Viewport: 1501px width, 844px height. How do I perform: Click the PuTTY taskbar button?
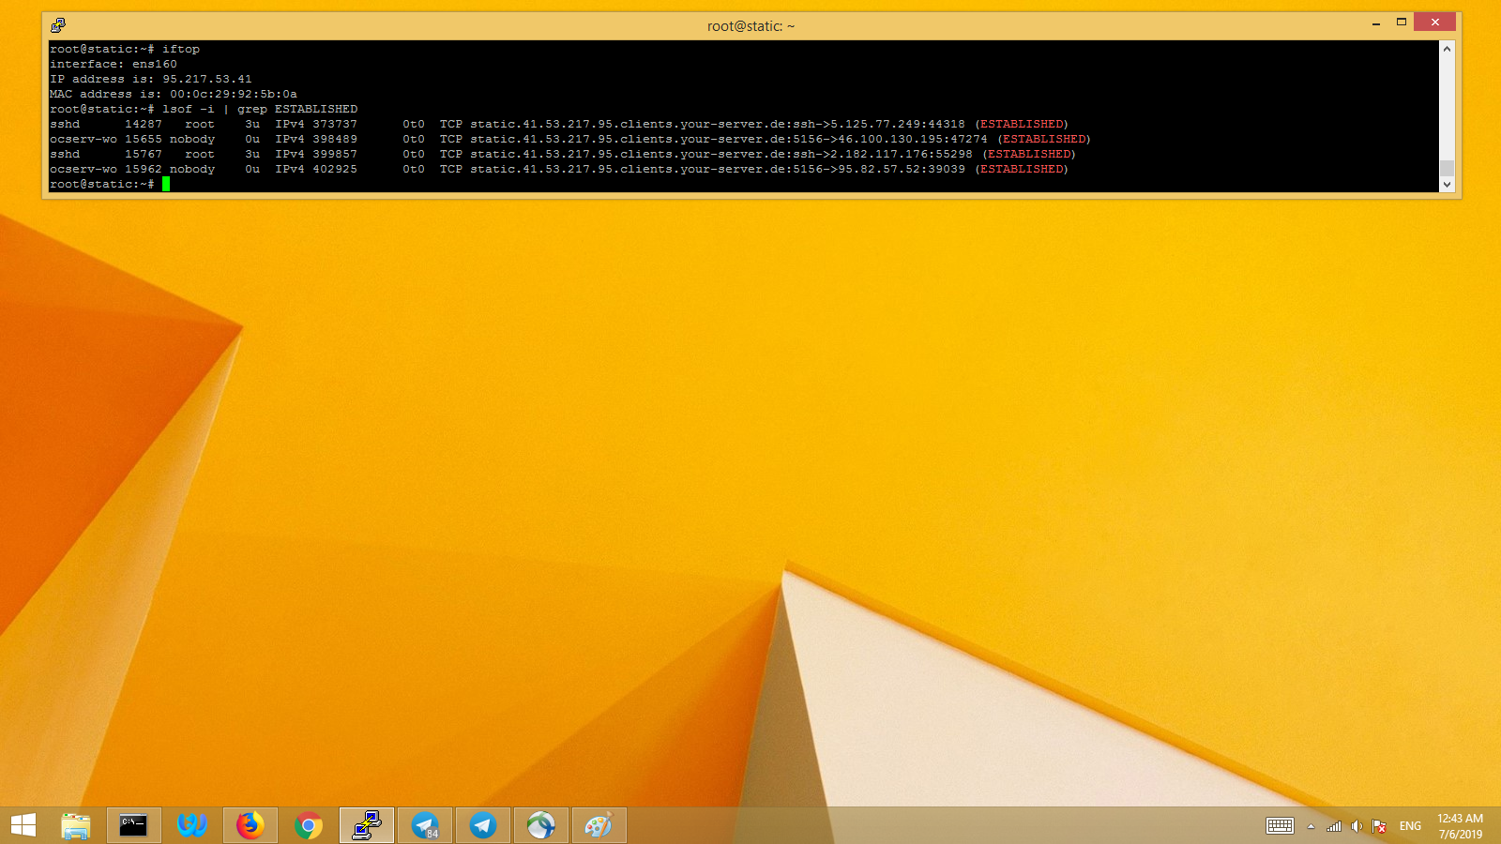[366, 825]
